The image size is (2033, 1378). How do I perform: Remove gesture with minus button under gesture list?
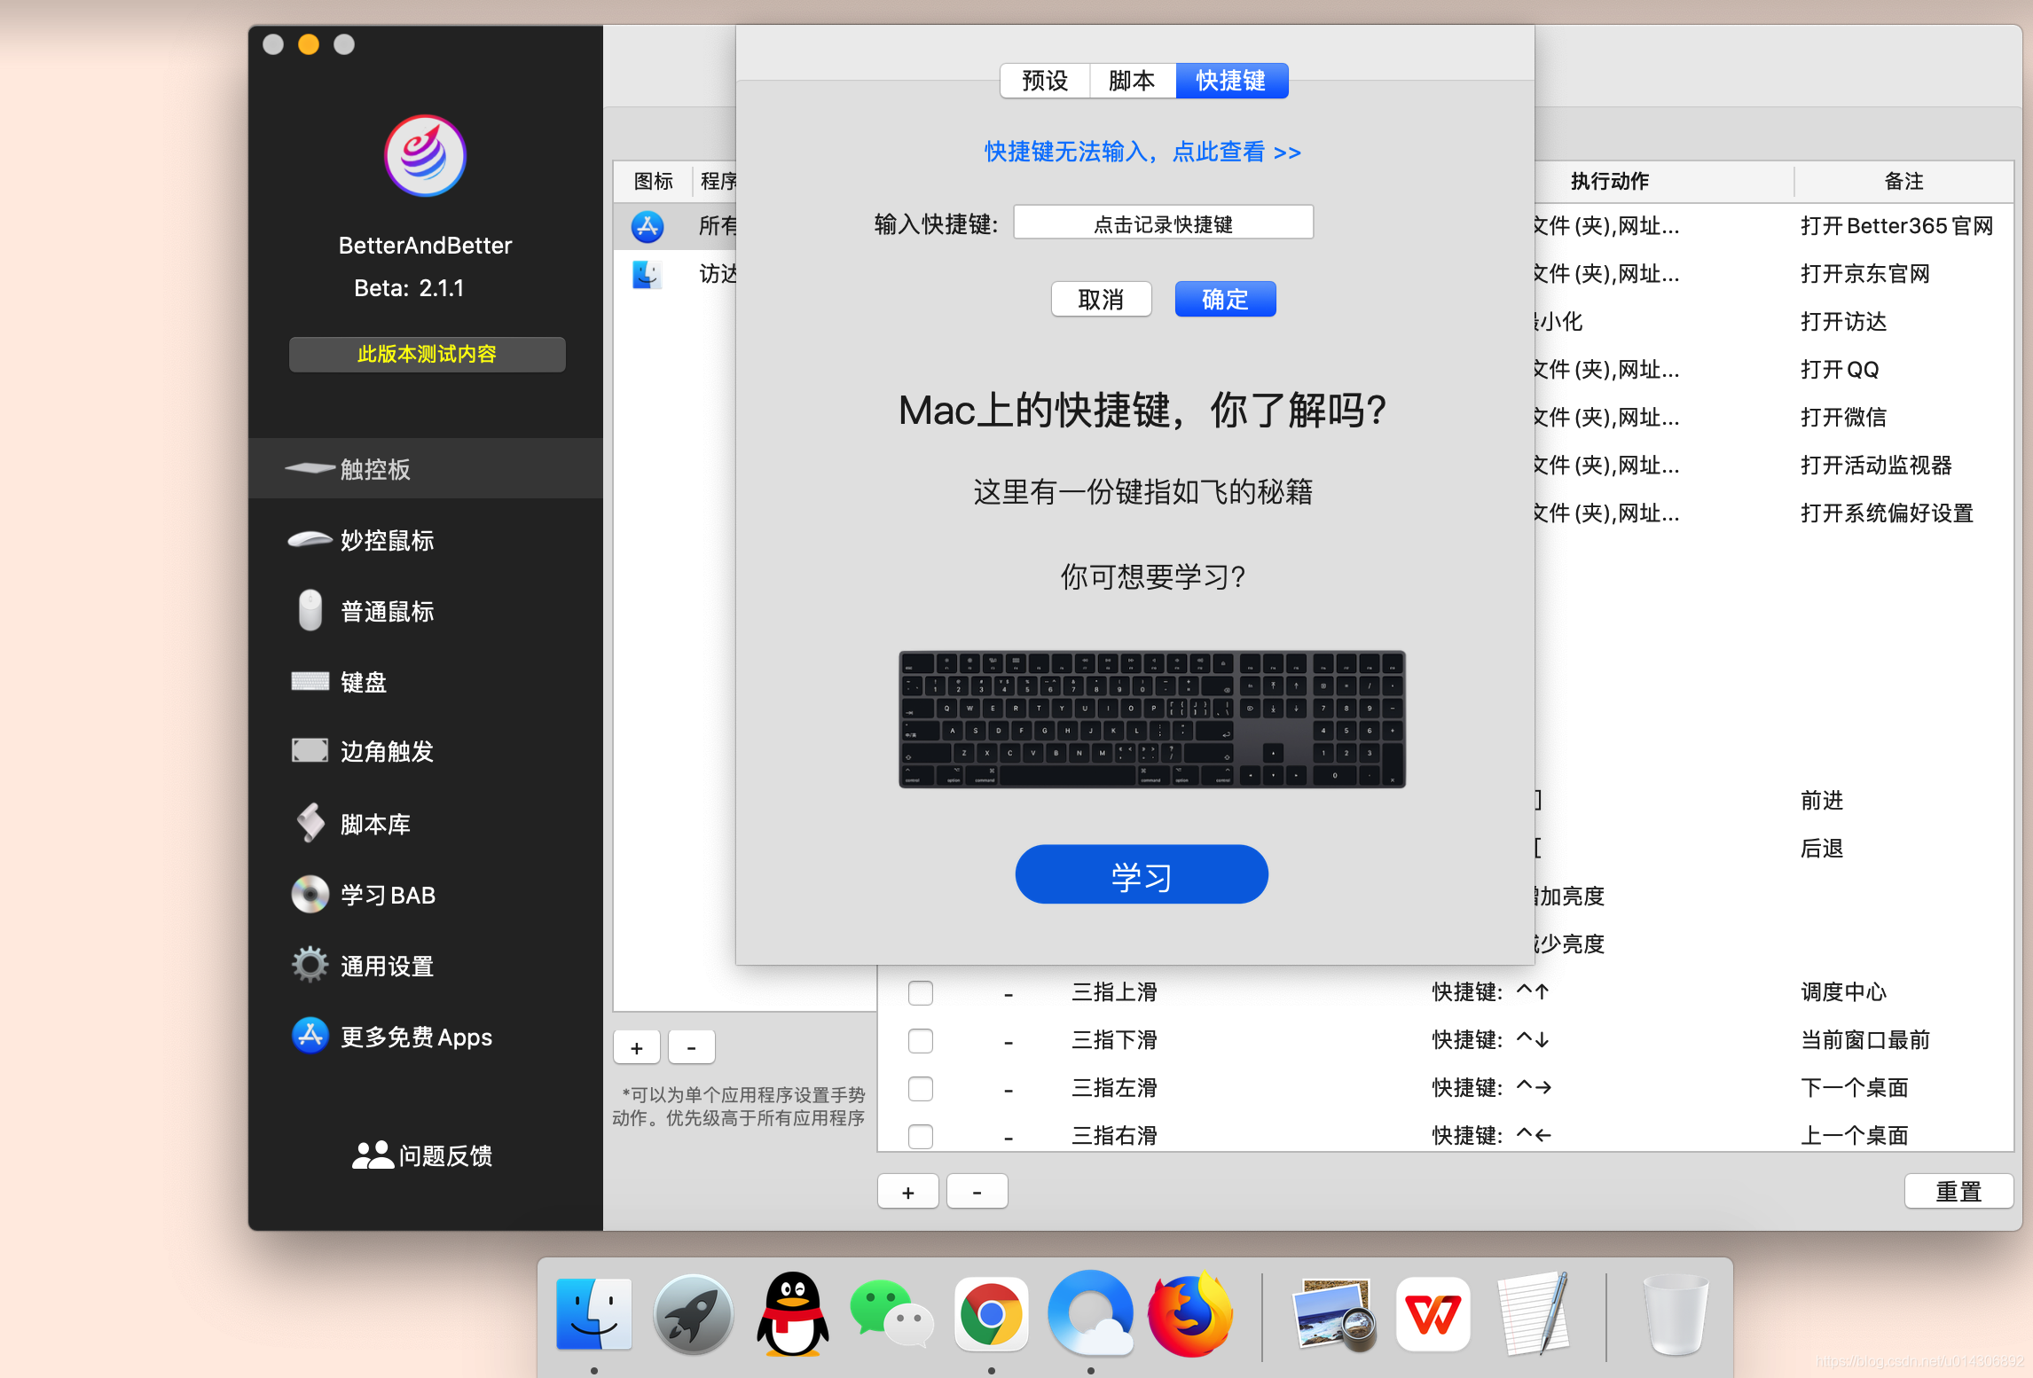coord(977,1191)
